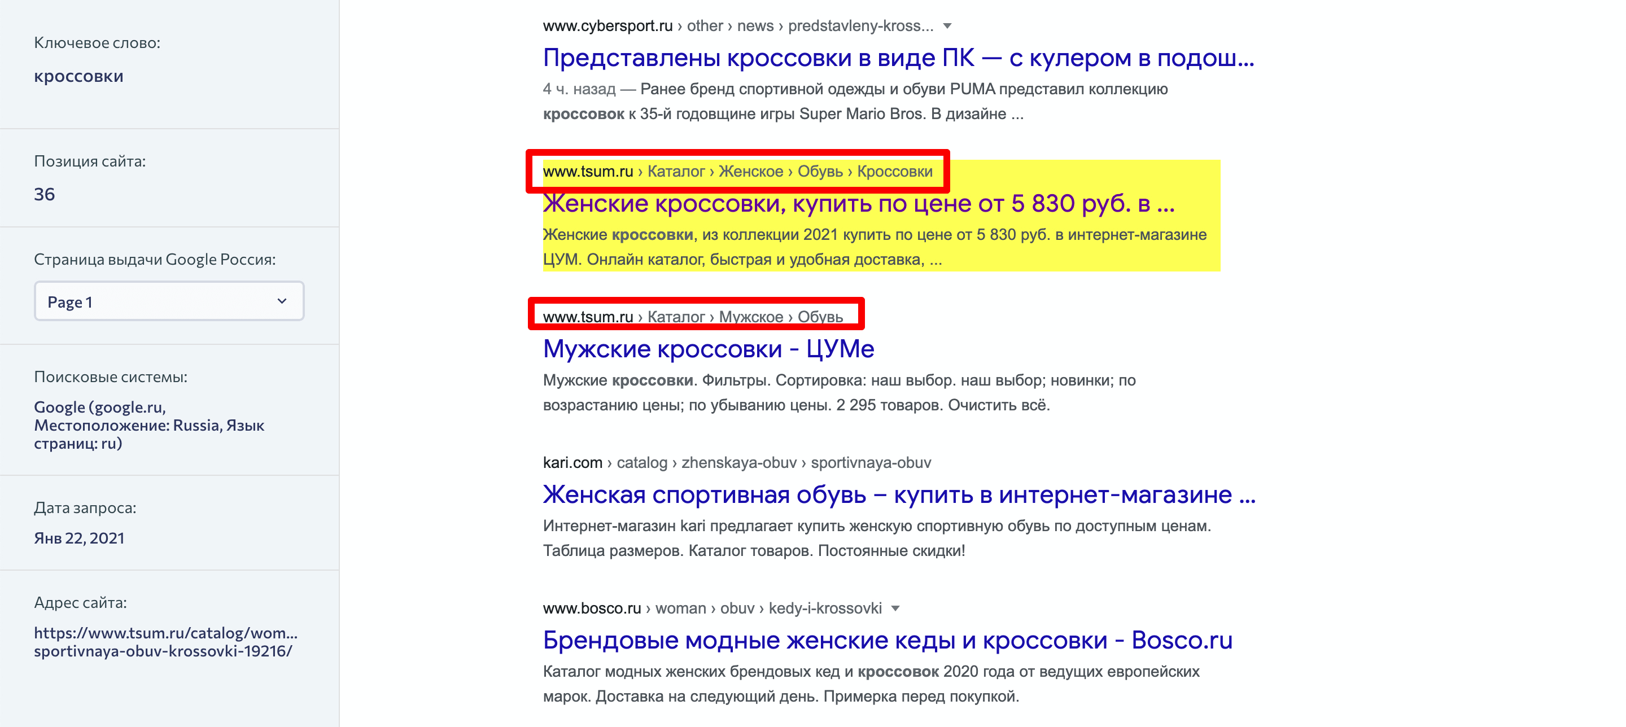Click the kari.com catalog breadcrumb URL
Viewport: 1626px width, 727px height.
[737, 463]
